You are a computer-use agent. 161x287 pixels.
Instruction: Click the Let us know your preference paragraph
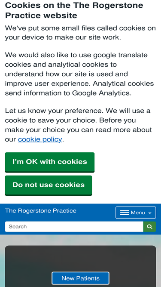point(79,125)
